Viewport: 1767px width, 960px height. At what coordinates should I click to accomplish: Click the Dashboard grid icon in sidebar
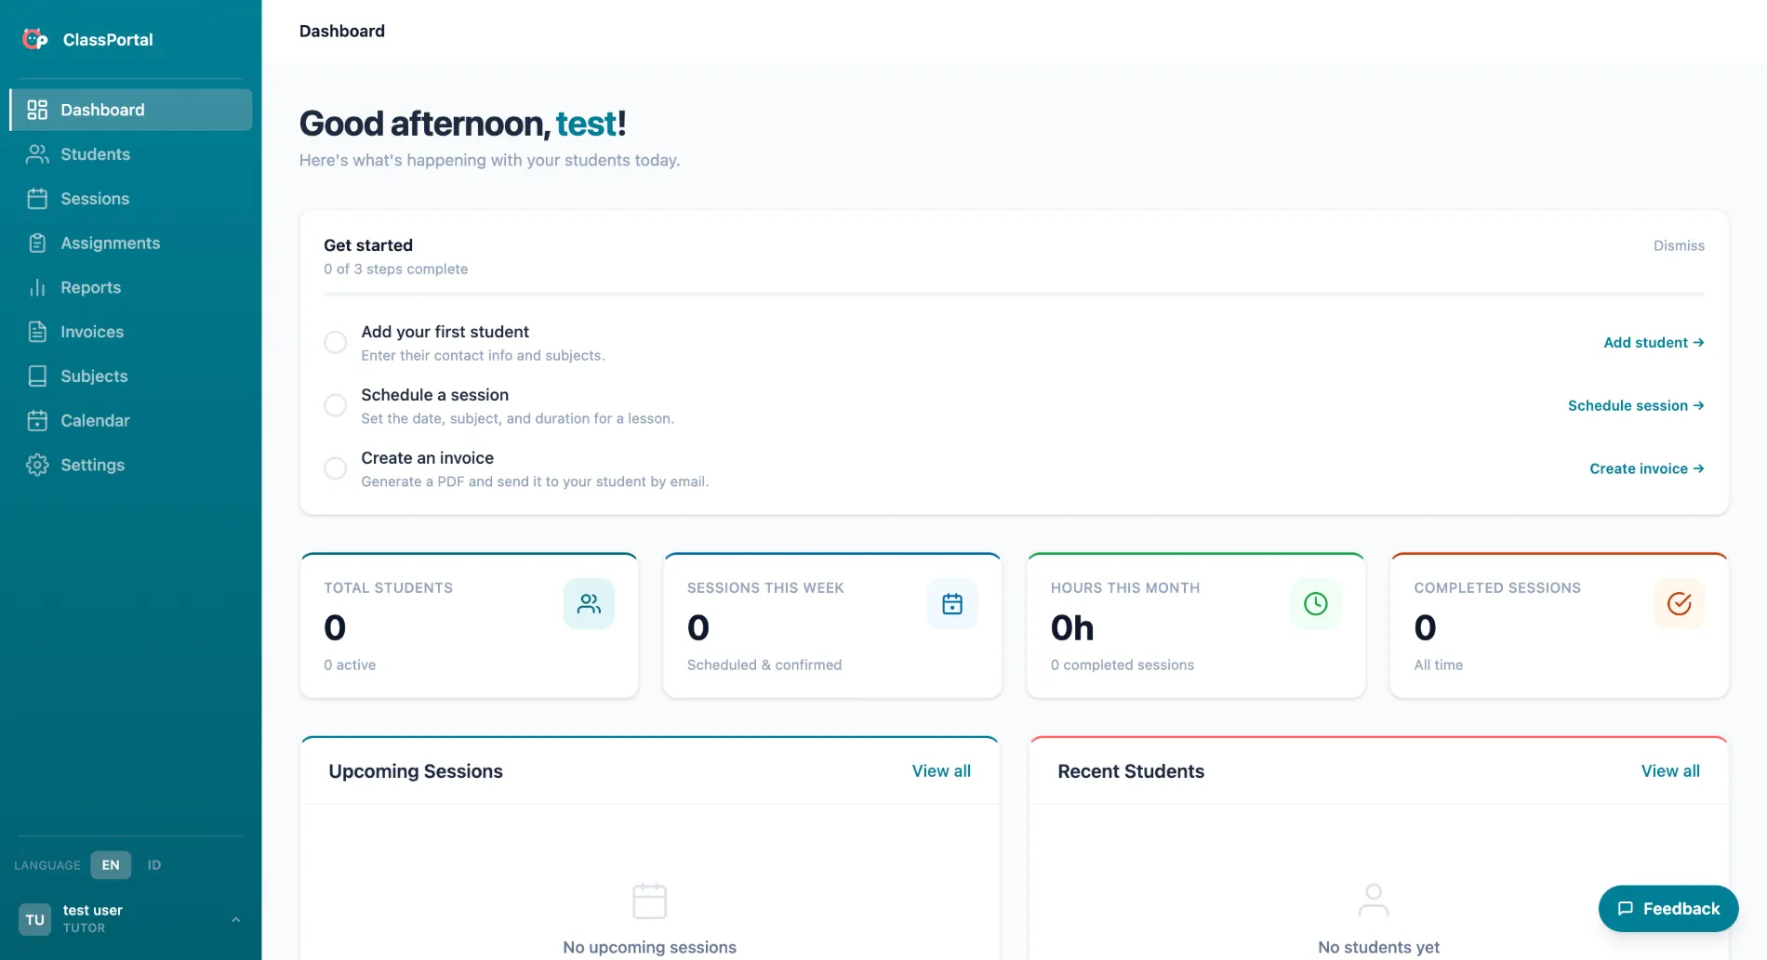[37, 110]
